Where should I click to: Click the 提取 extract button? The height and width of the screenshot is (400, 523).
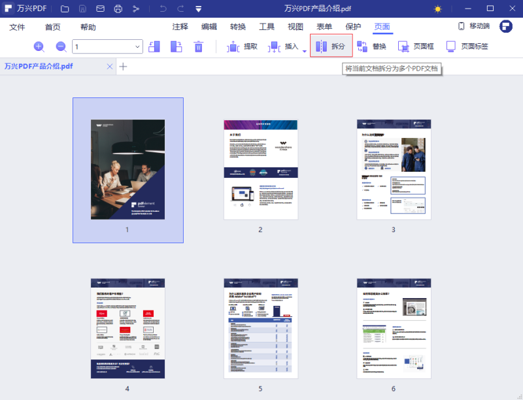243,46
